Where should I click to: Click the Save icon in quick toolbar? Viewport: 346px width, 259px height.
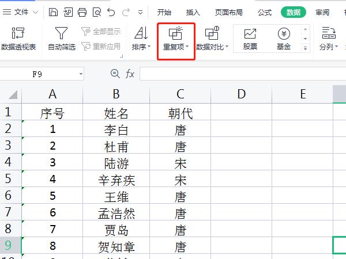coord(54,12)
